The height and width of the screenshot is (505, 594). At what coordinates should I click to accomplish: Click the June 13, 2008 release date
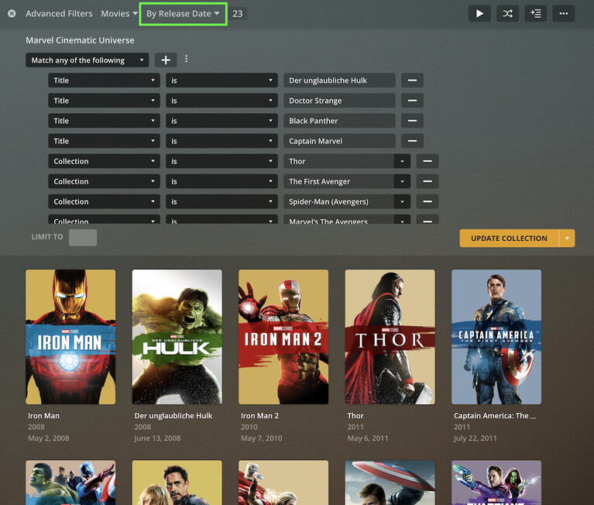(157, 438)
